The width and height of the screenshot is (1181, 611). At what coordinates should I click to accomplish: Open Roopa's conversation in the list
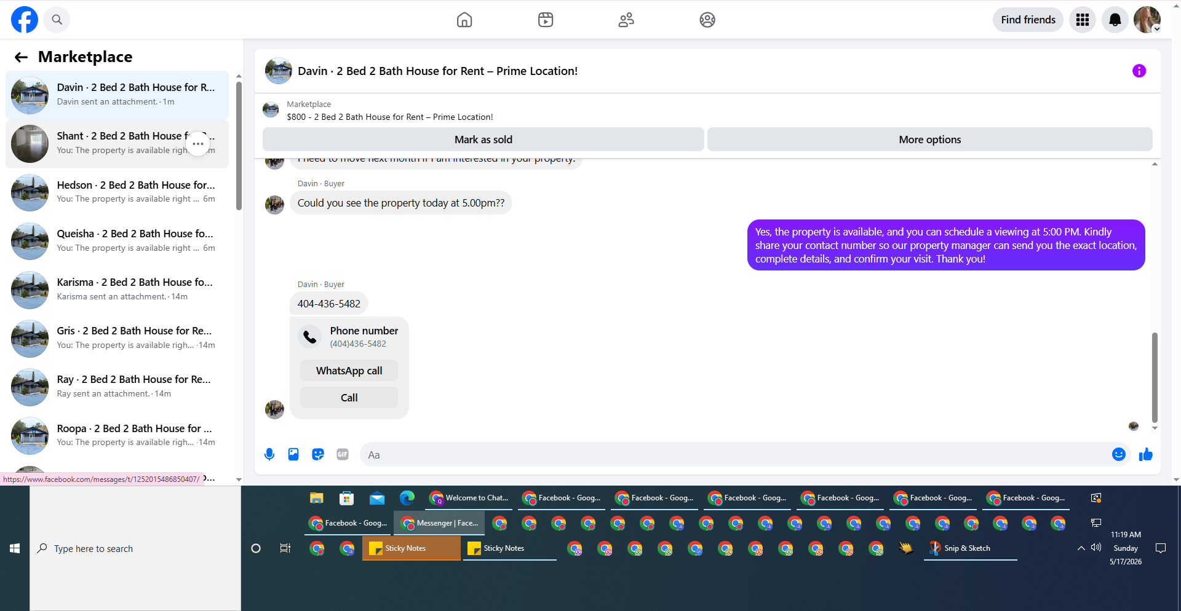click(117, 436)
